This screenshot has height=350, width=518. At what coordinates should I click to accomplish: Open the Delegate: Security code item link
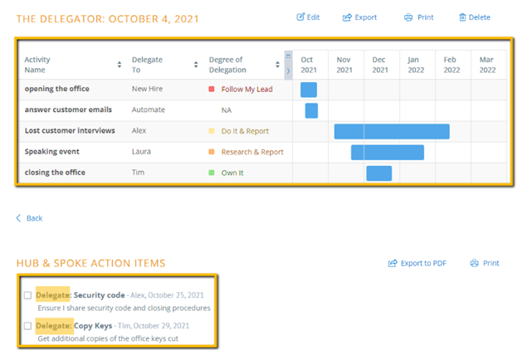[x=81, y=295]
